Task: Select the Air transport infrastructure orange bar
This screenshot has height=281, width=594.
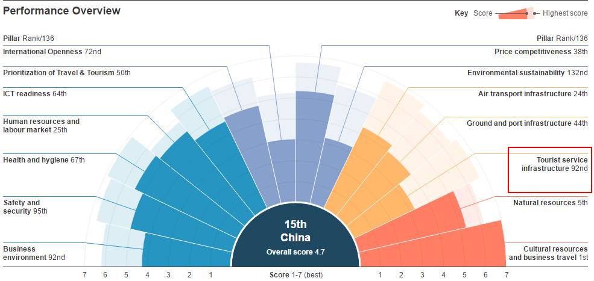Action: pos(360,170)
